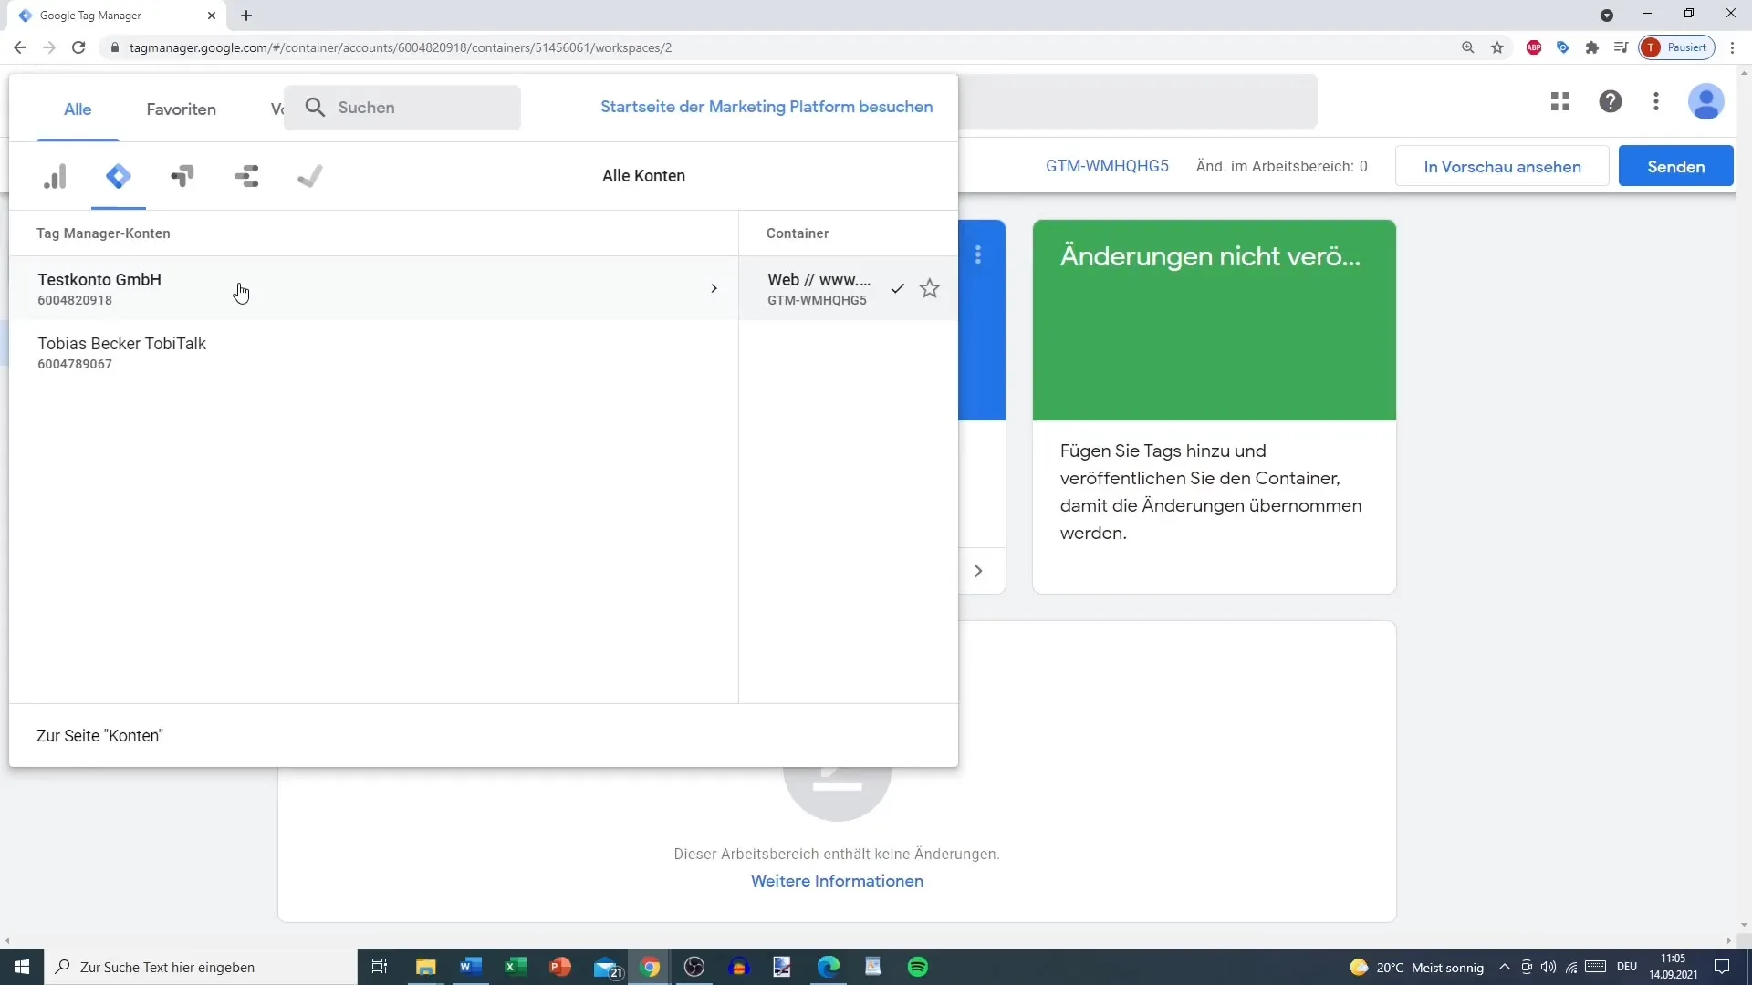Viewport: 1752px width, 985px height.
Task: Go to Zur Seite "Konten"
Action: click(x=99, y=736)
